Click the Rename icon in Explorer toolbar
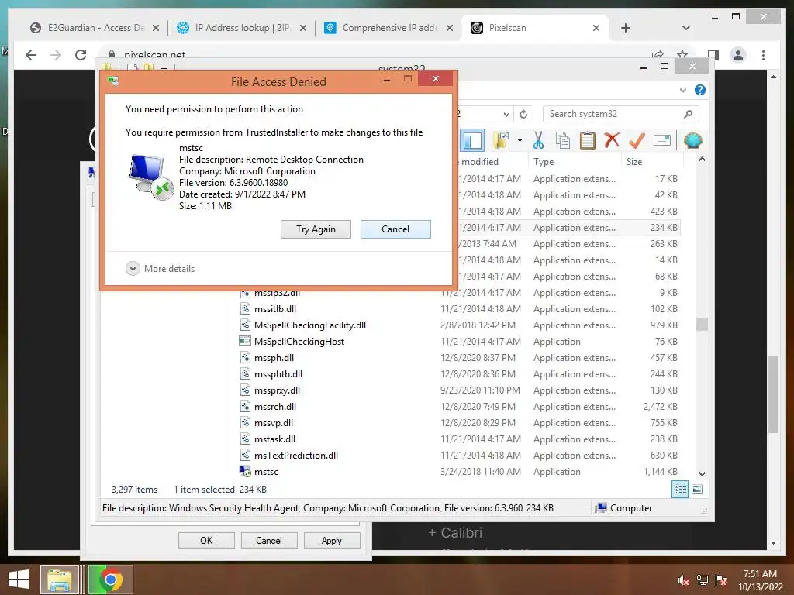 [662, 140]
